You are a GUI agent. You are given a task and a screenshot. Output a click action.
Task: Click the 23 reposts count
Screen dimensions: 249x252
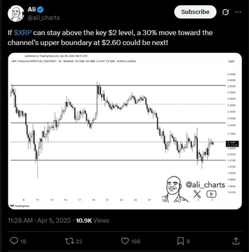tap(79, 241)
